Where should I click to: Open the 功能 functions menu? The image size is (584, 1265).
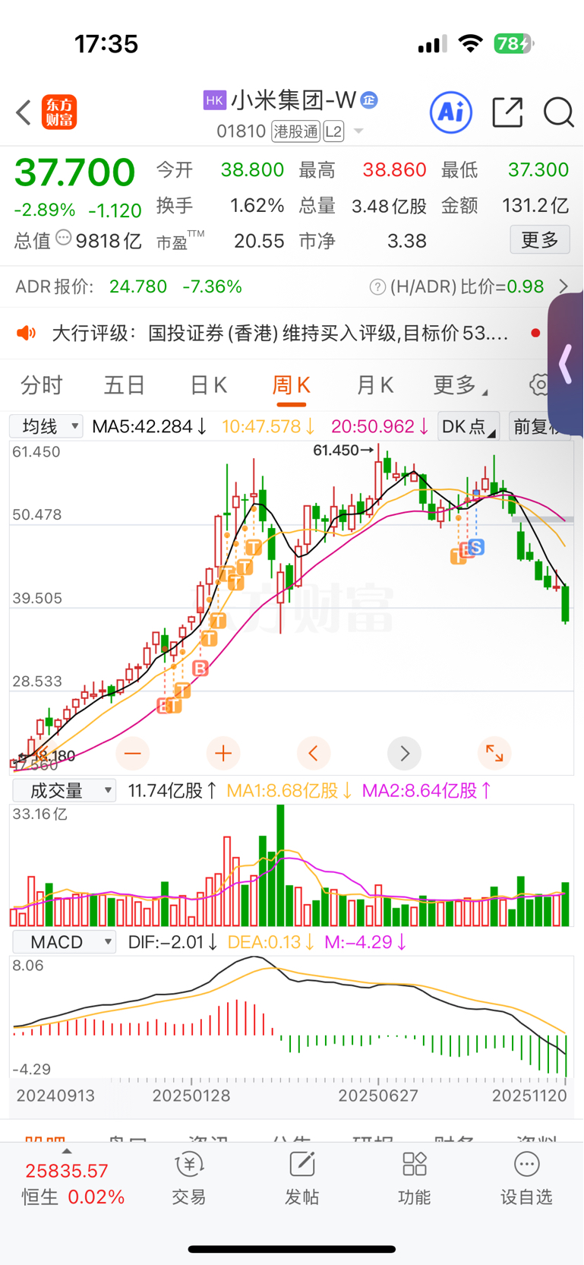click(414, 1178)
